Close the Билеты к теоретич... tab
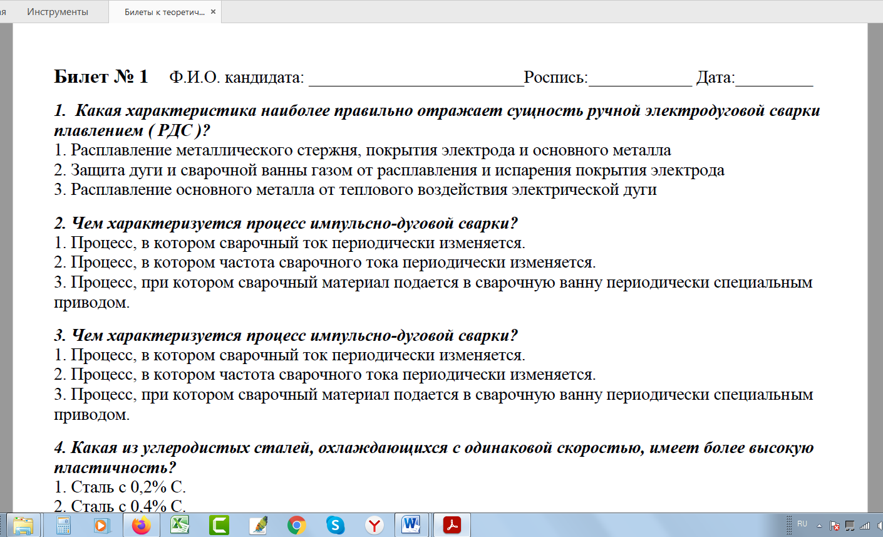This screenshot has width=883, height=537. point(213,12)
